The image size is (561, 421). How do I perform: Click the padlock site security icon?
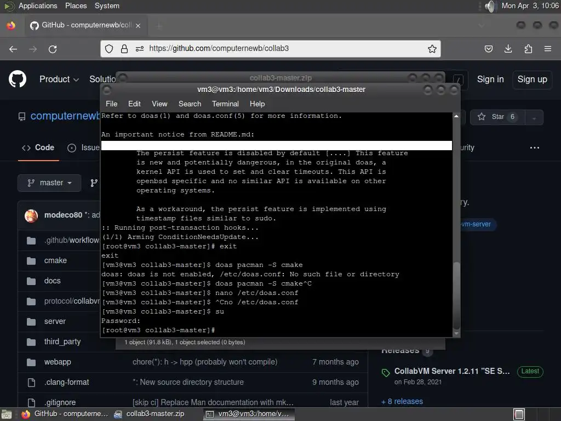tap(124, 49)
